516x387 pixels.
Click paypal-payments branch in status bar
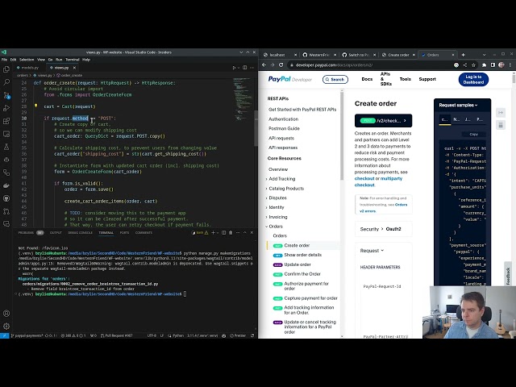[27, 335]
